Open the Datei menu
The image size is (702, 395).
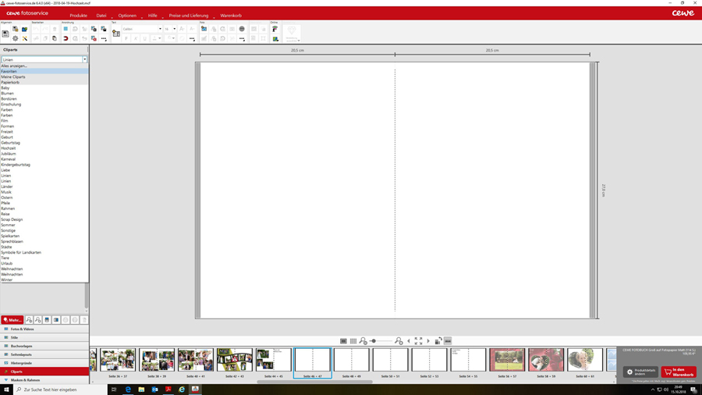[x=101, y=16]
